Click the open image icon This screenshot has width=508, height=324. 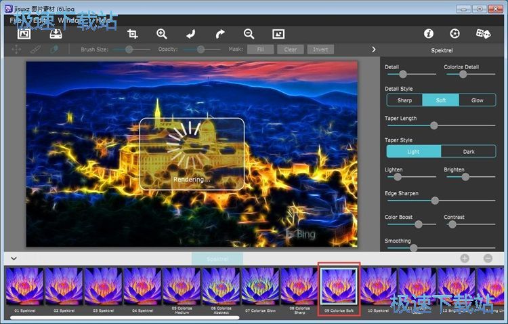tap(24, 34)
